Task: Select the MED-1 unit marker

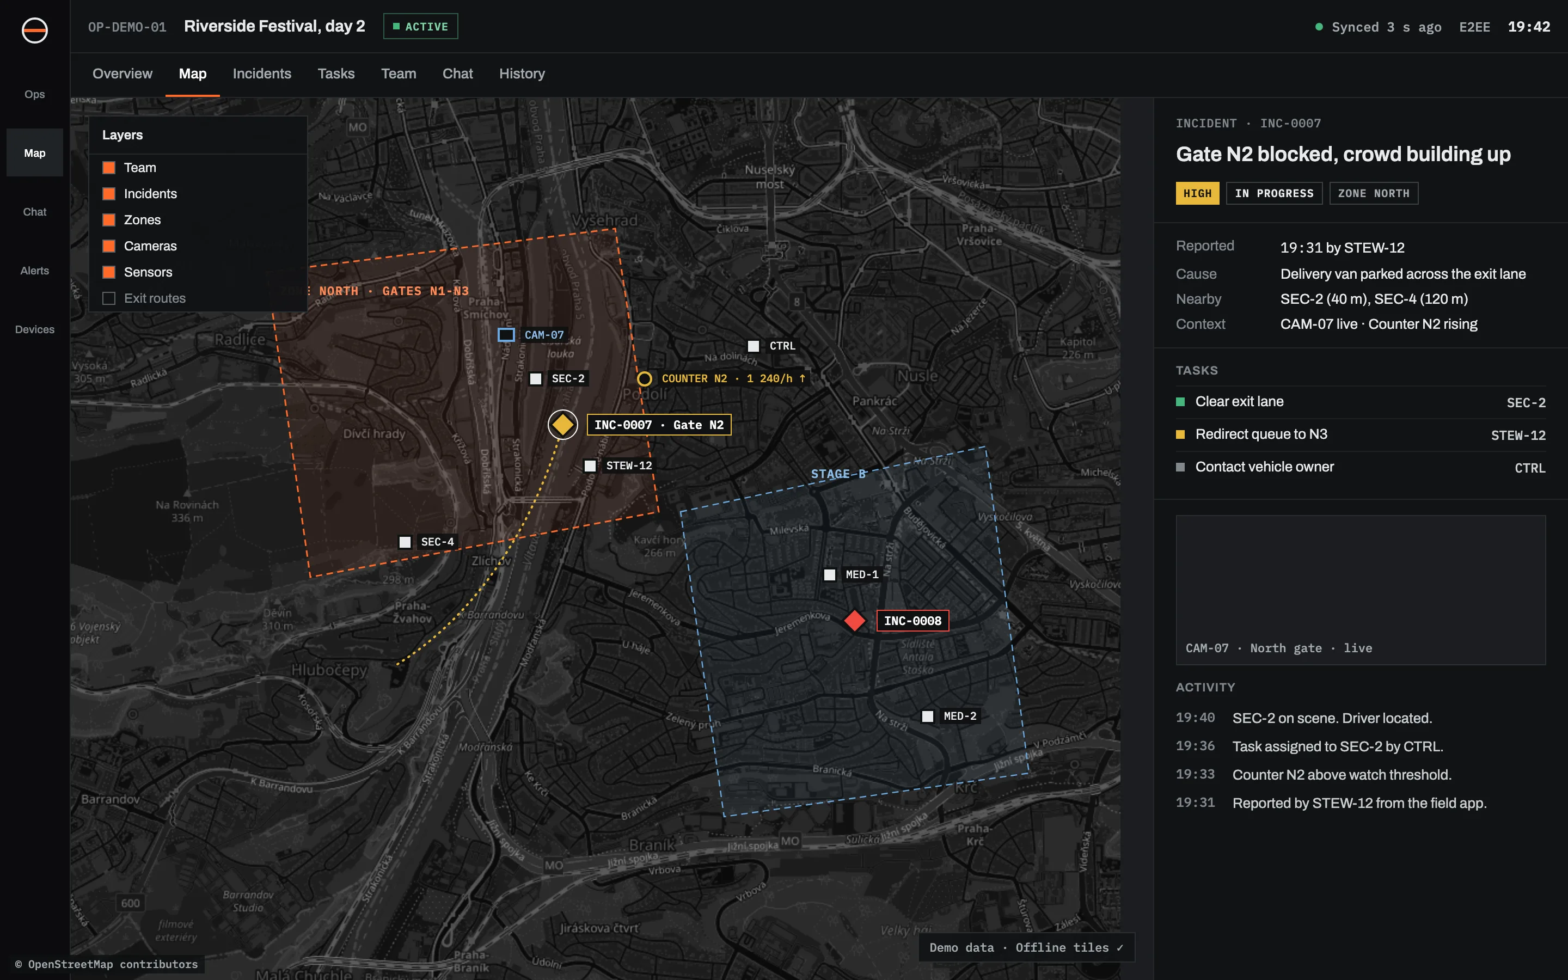Action: (829, 574)
